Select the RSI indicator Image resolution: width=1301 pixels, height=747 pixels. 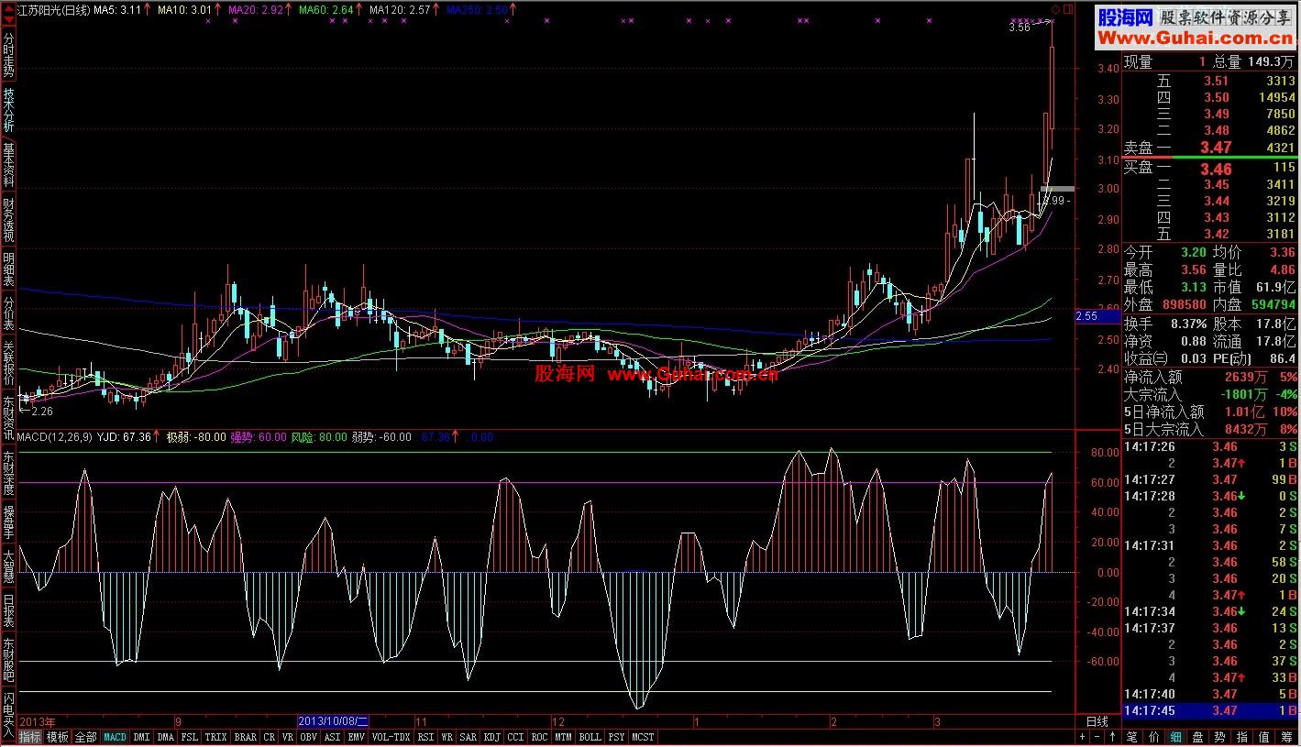(x=425, y=737)
